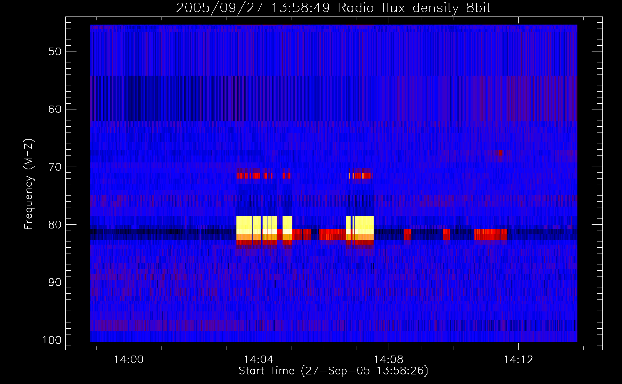The image size is (622, 384).
Task: Click the time tick label 14:12
Action: pyautogui.click(x=518, y=359)
